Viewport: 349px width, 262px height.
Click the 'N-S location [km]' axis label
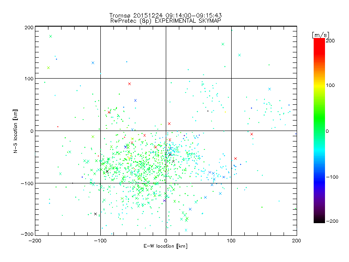(15, 131)
